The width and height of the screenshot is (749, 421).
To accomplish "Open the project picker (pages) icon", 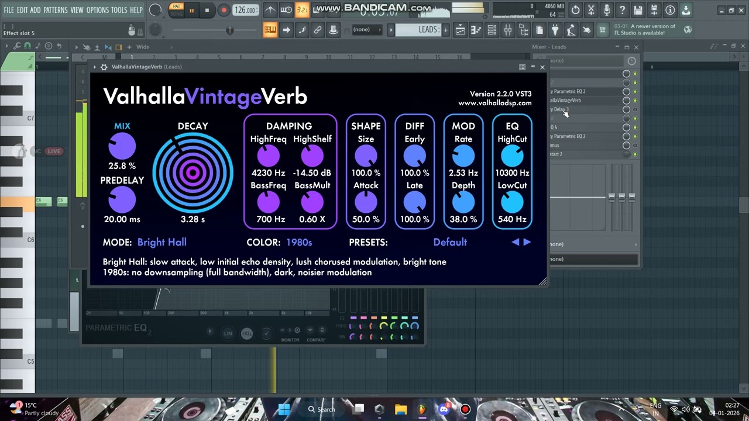I will pyautogui.click(x=540, y=30).
